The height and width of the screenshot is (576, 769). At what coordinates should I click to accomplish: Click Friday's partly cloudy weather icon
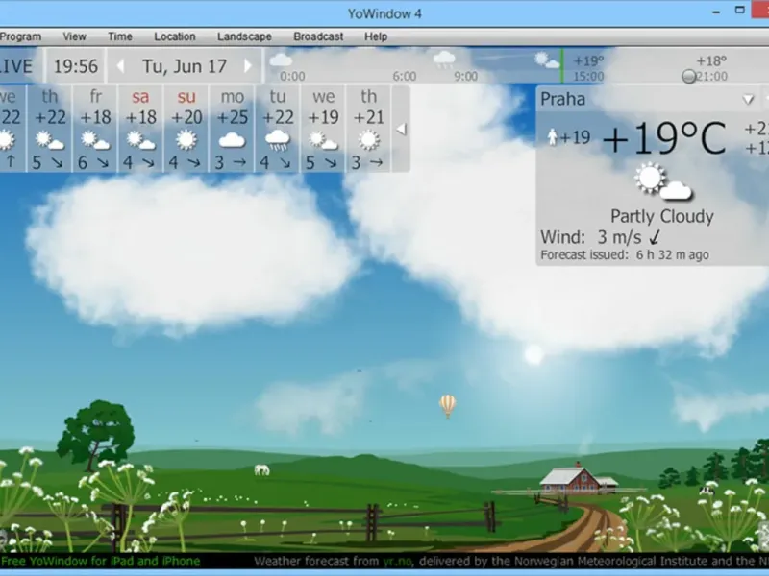95,140
